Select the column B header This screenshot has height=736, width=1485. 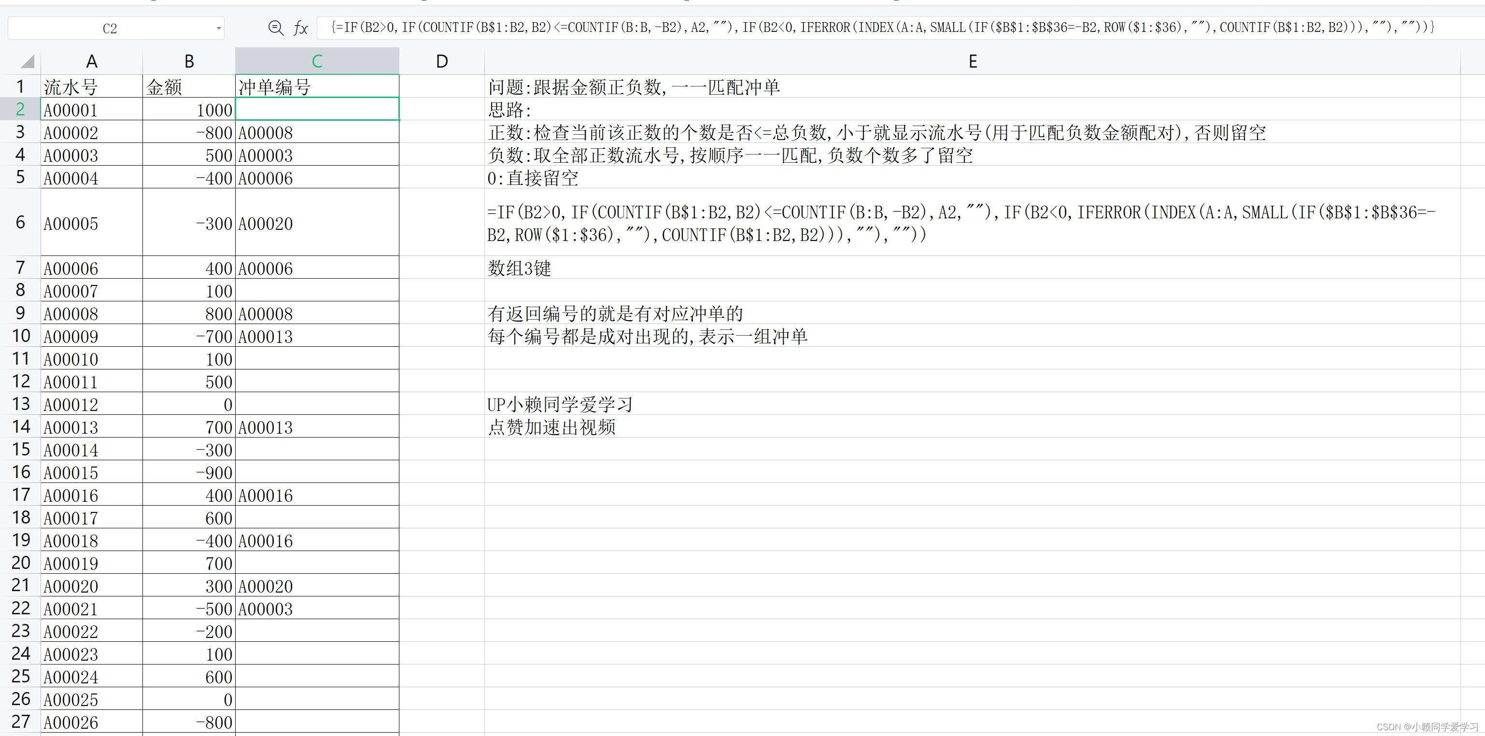[188, 61]
